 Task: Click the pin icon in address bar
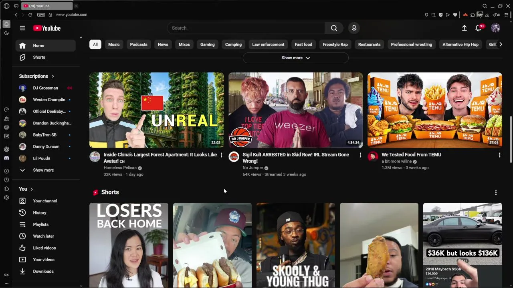426,15
